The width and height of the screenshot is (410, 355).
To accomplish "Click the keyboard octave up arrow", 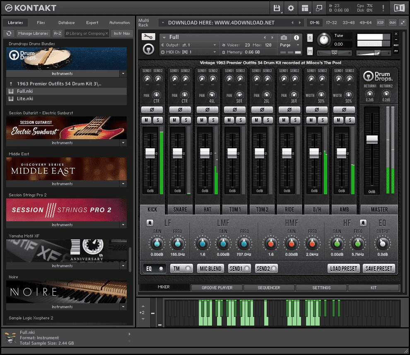I will point(143,306).
